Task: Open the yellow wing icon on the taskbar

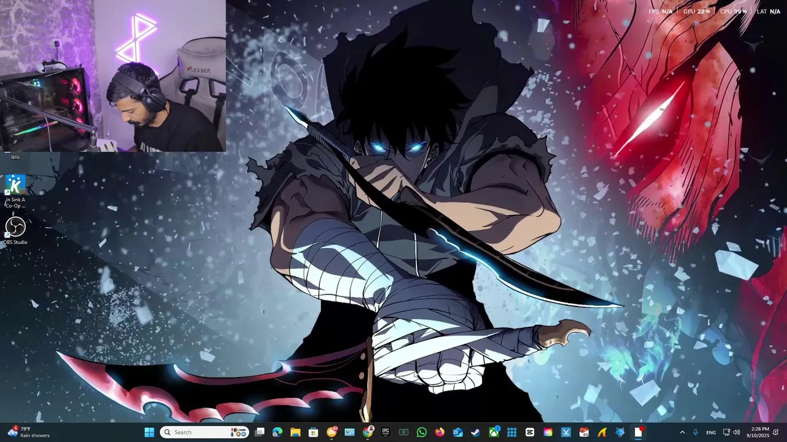Action: pyautogui.click(x=602, y=432)
